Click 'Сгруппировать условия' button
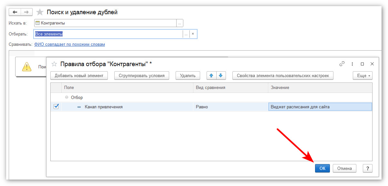The height and width of the screenshot is (186, 388). tap(142, 75)
